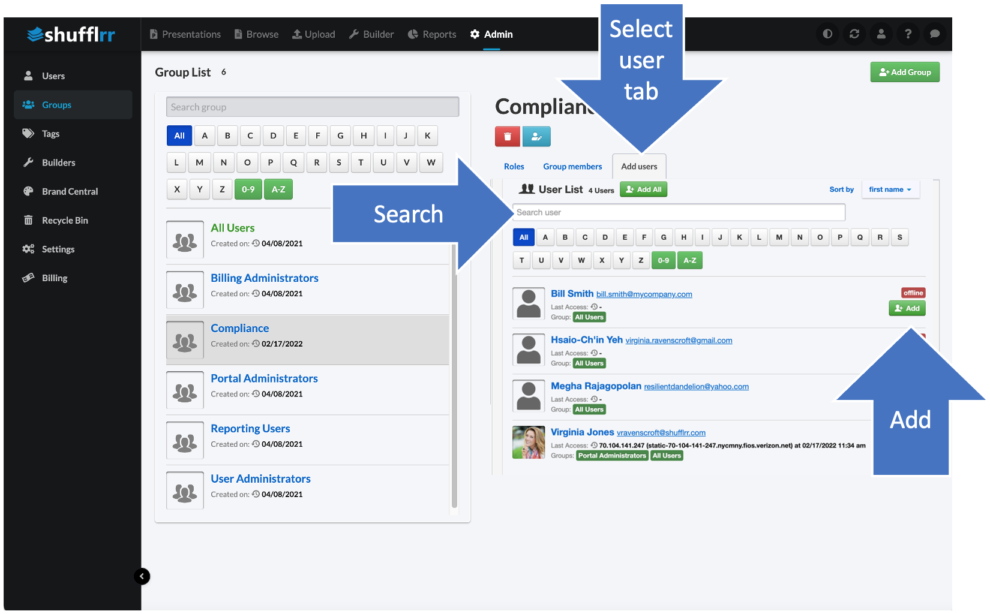Click the Shufflrr logo
This screenshot has height=614, width=990.
click(71, 34)
